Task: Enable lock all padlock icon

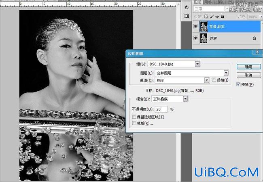Action: point(223,17)
